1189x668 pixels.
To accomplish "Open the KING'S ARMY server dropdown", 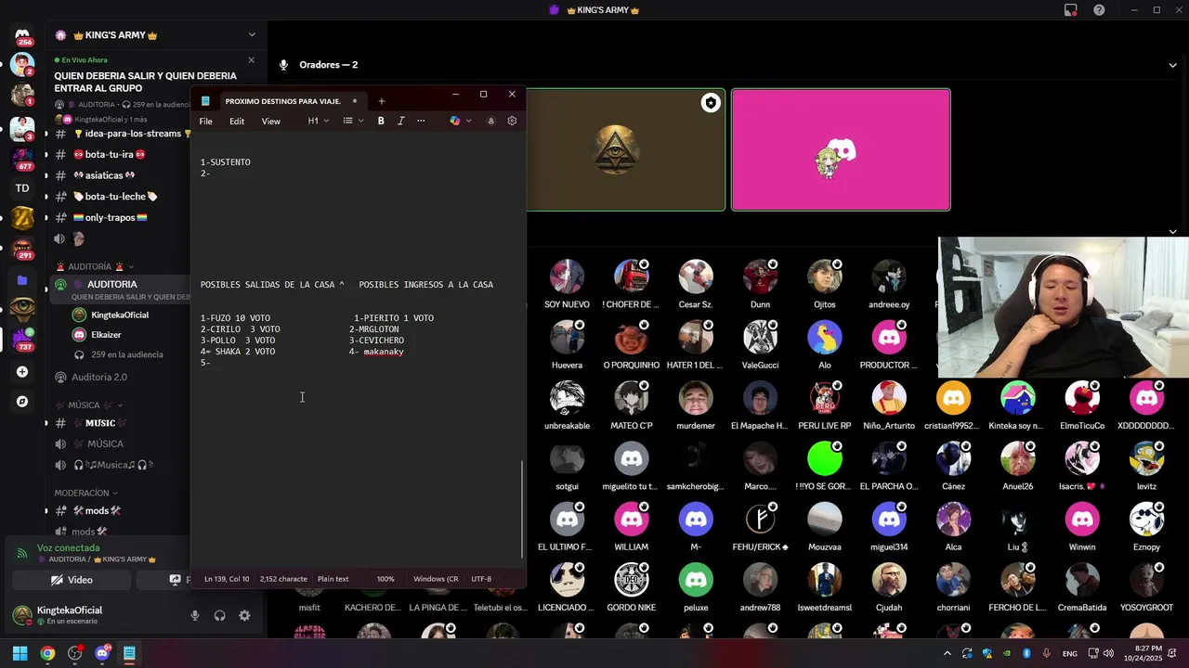I will coord(251,35).
